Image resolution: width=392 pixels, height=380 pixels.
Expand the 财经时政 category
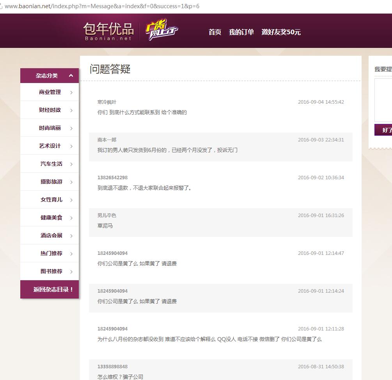coord(50,110)
